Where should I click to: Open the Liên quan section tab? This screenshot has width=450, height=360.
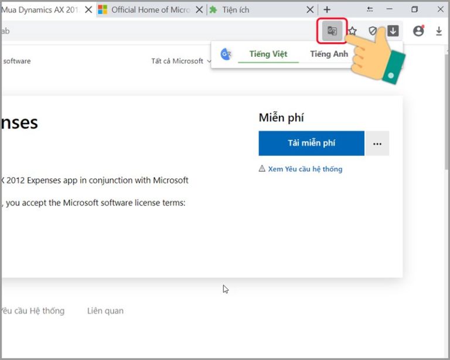point(105,311)
